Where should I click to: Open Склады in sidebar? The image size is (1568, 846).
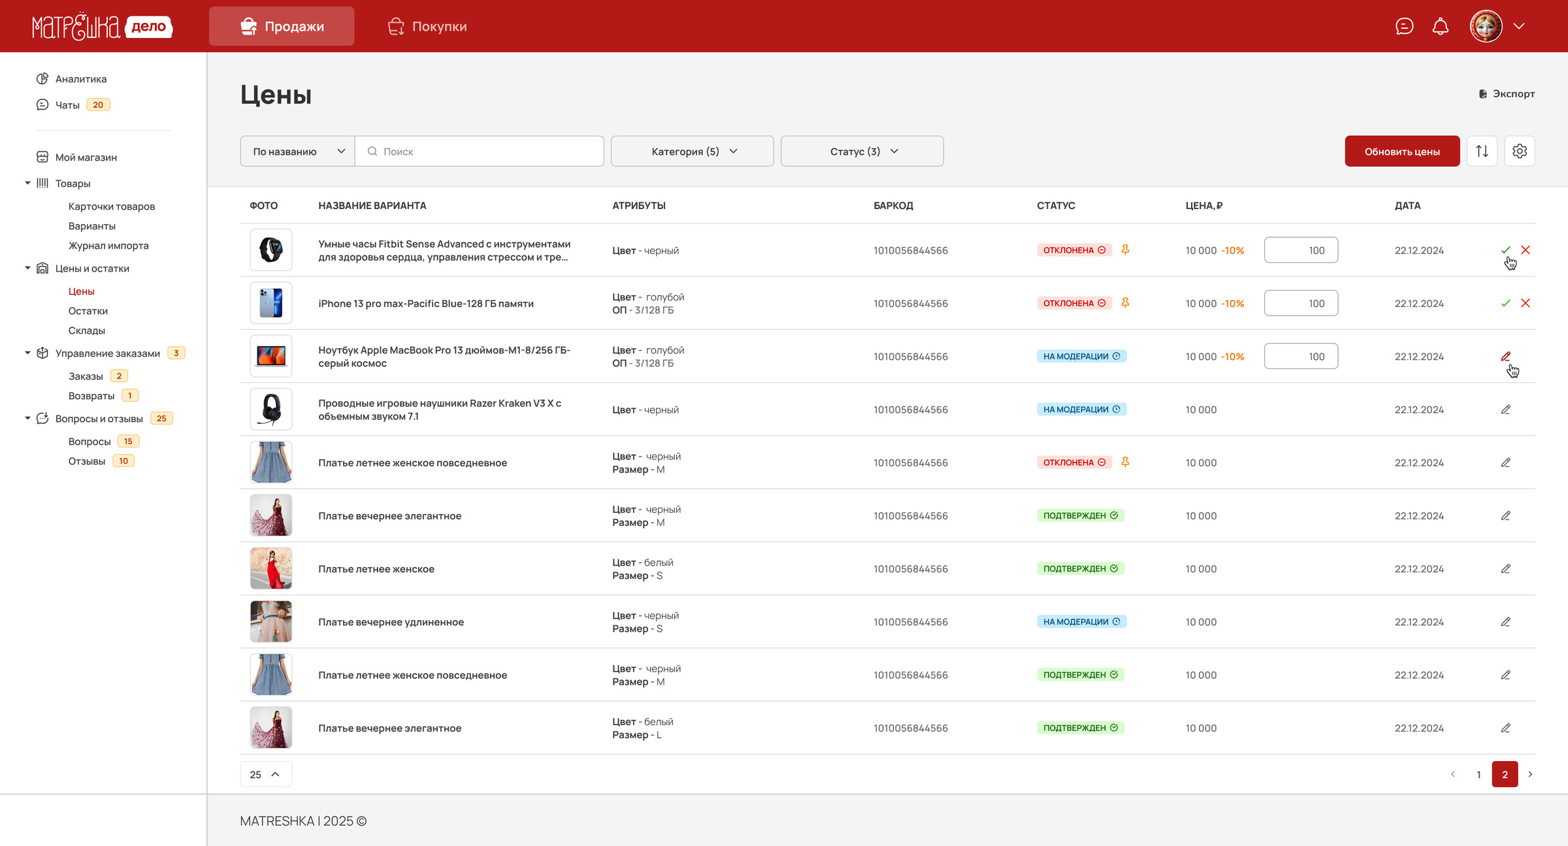pyautogui.click(x=87, y=331)
